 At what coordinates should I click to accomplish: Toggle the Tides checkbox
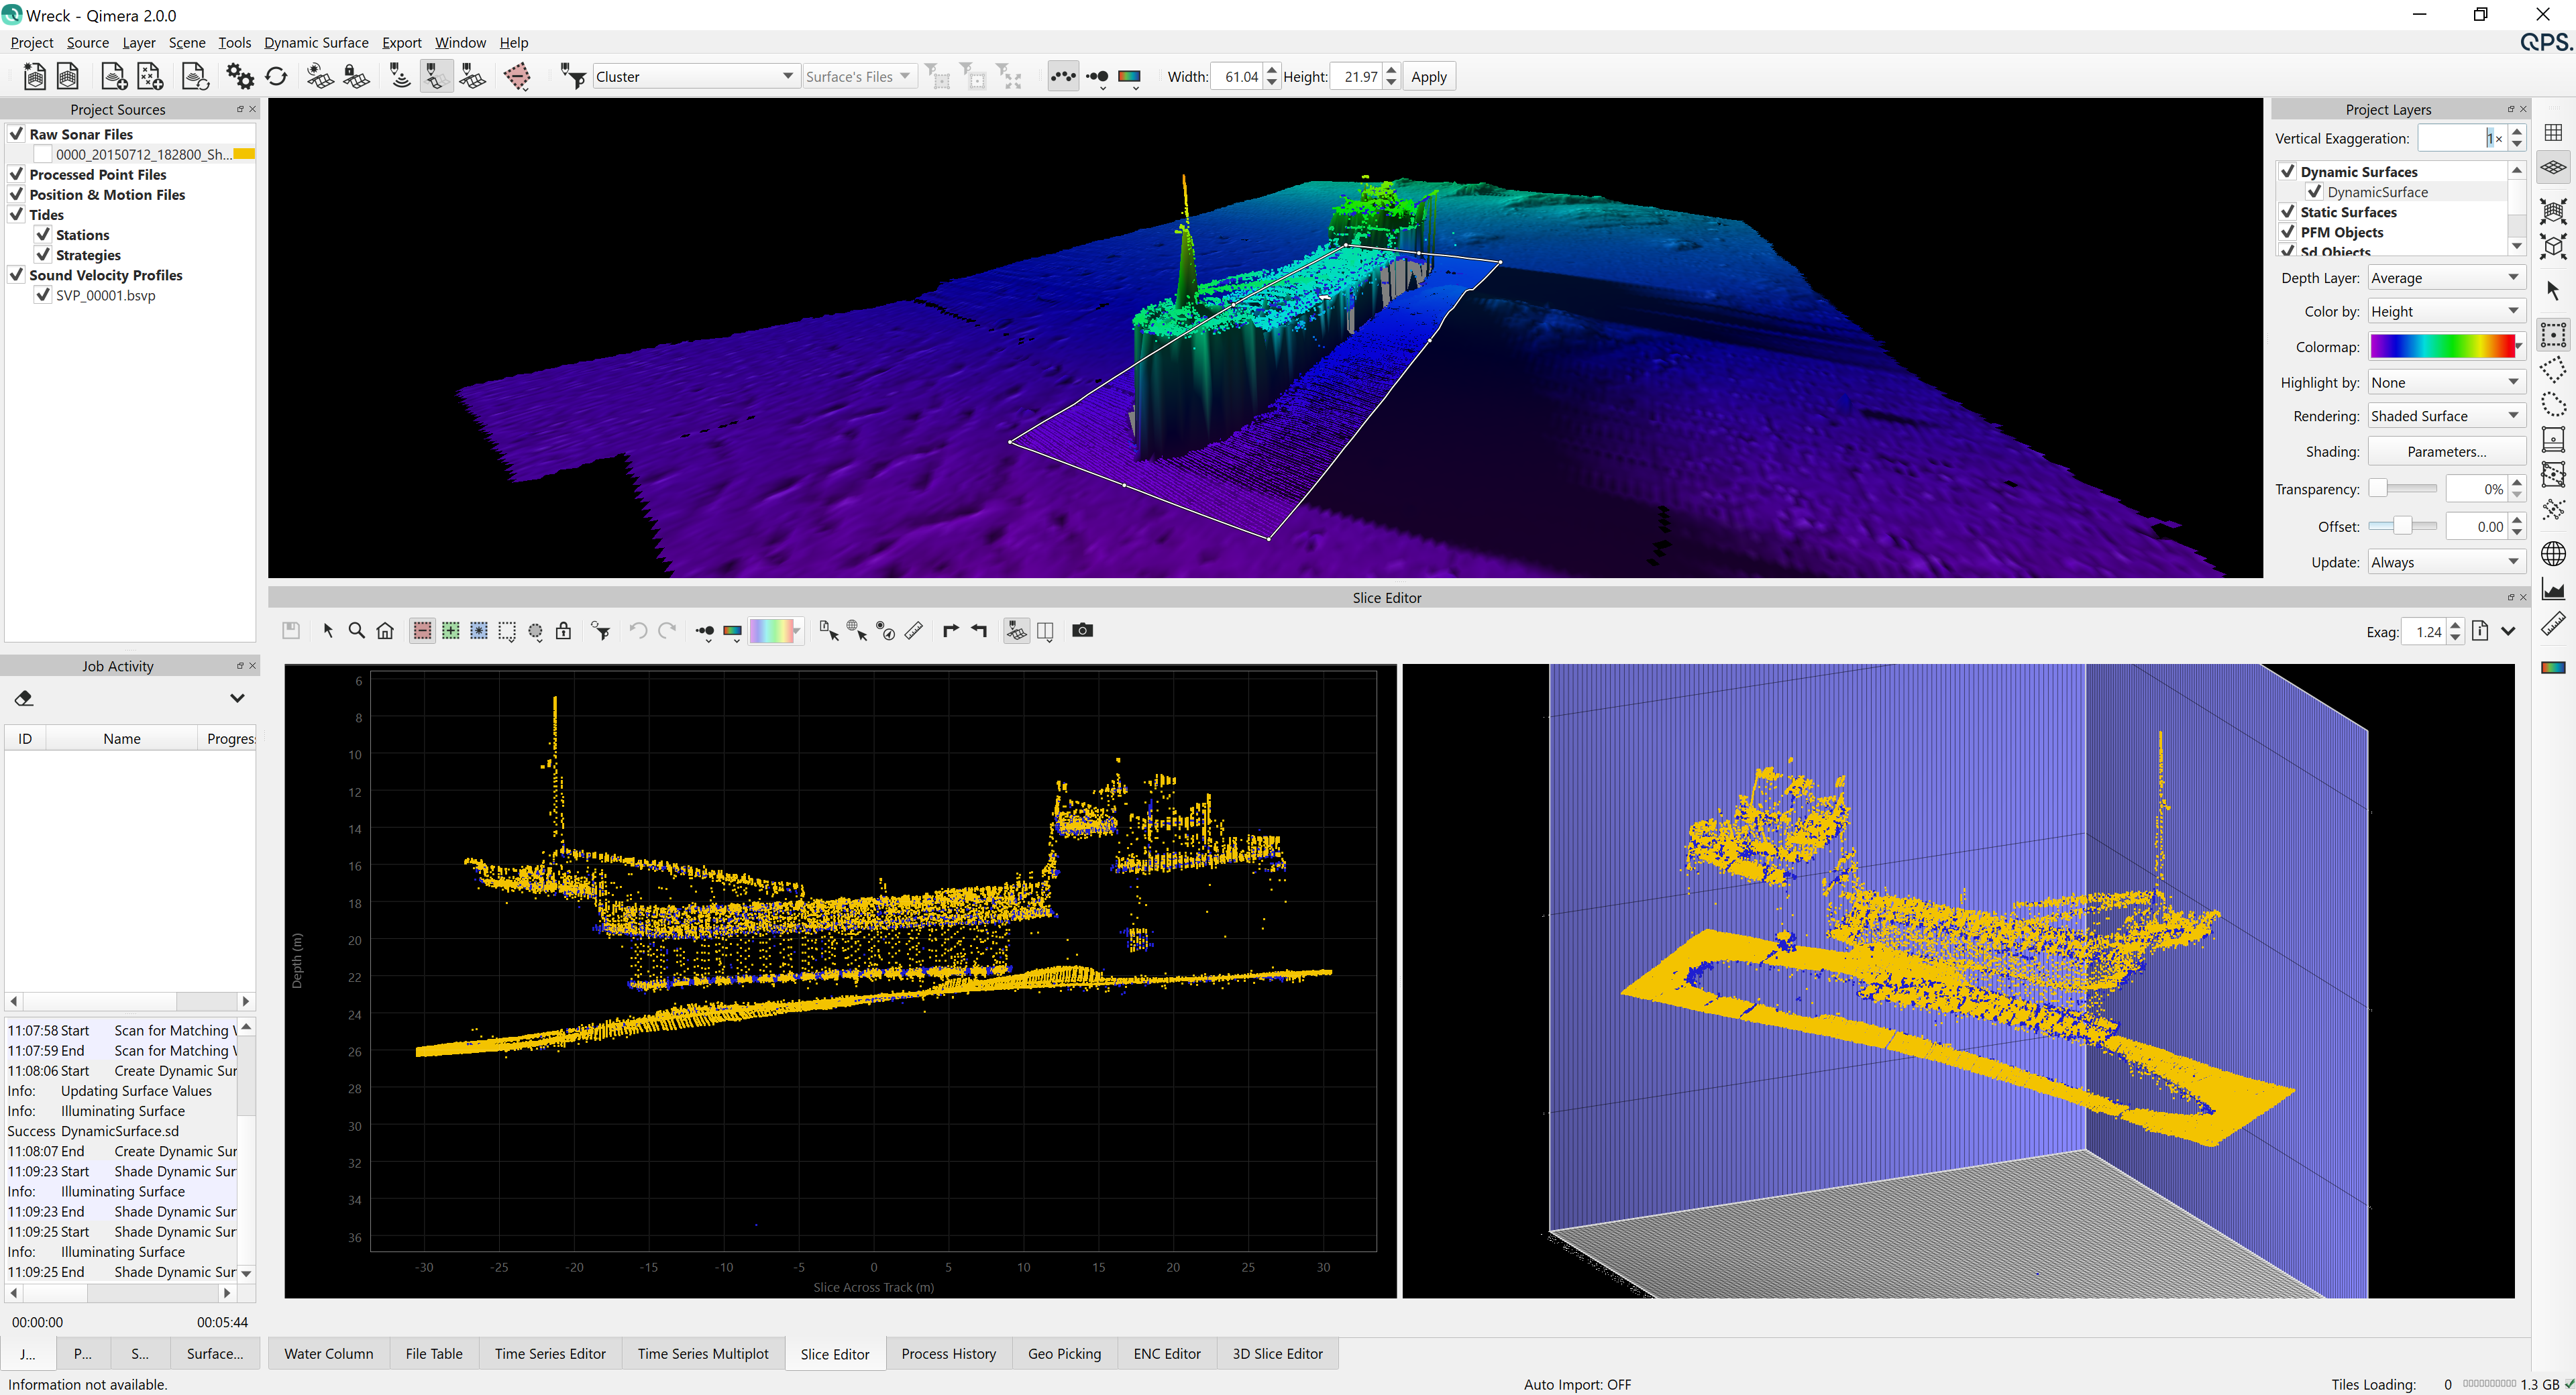[x=17, y=215]
